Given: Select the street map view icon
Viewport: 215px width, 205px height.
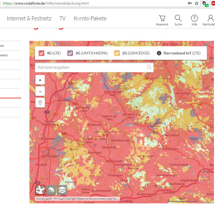Looking at the screenshot, I should tap(40, 190).
